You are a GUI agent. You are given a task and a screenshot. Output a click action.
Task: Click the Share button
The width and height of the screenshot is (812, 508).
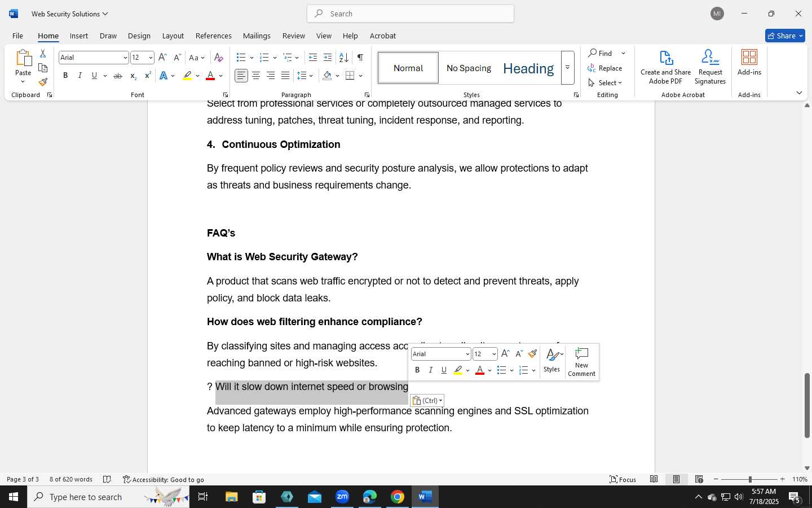click(x=785, y=36)
